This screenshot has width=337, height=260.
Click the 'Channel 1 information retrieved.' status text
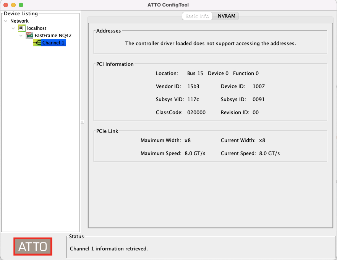pos(109,249)
